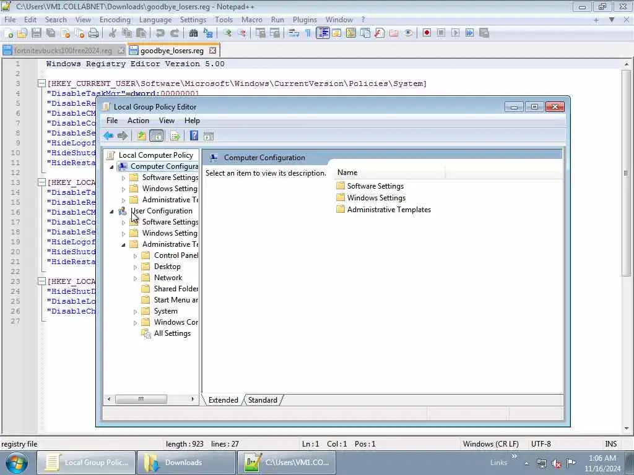Toggle Show/Hide Action Pane button
This screenshot has height=475, width=634.
tap(209, 136)
